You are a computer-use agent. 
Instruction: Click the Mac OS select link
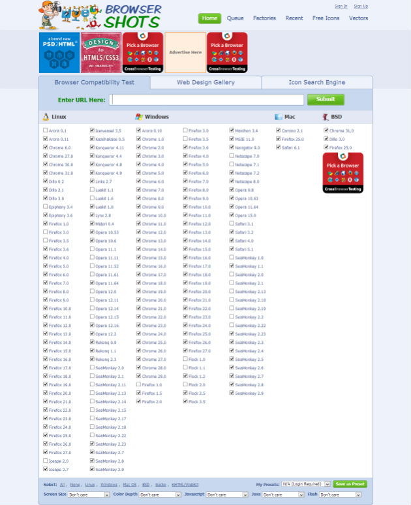tap(130, 485)
